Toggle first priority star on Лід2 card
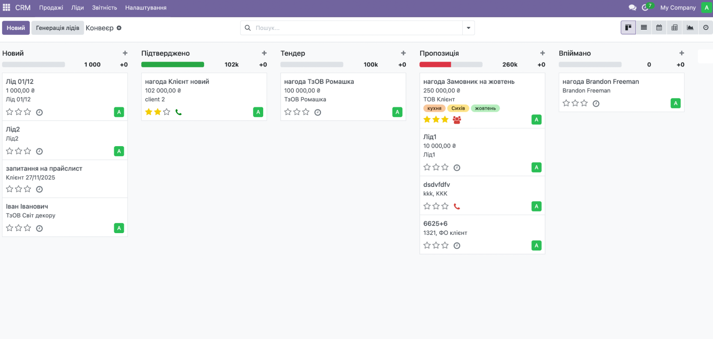The image size is (713, 339). (x=10, y=151)
